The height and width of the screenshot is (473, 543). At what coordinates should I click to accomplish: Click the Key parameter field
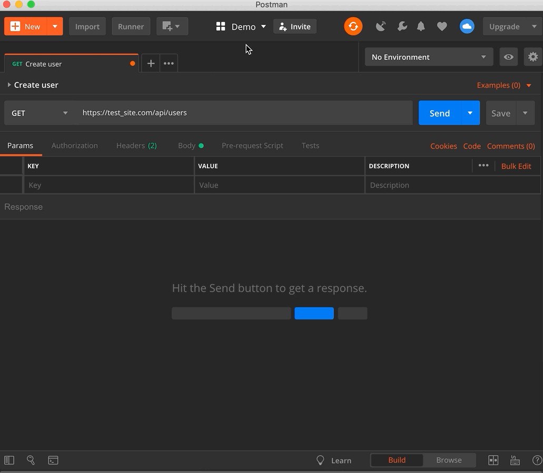click(108, 185)
